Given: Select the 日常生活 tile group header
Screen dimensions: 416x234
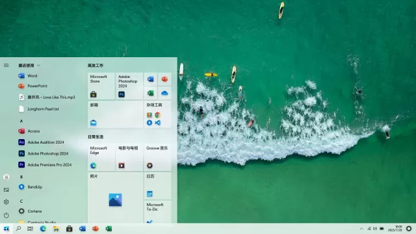Looking at the screenshot, I should point(96,137).
